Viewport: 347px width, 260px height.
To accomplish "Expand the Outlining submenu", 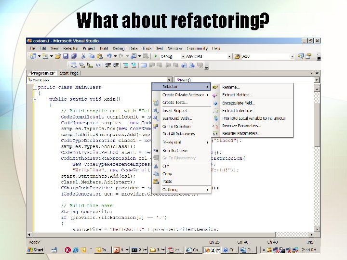I will (181, 190).
